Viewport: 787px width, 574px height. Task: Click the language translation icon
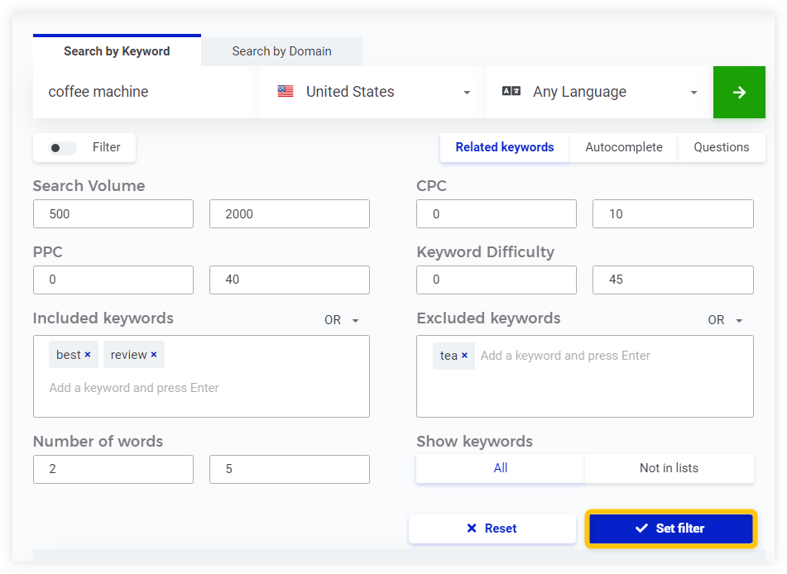tap(511, 92)
